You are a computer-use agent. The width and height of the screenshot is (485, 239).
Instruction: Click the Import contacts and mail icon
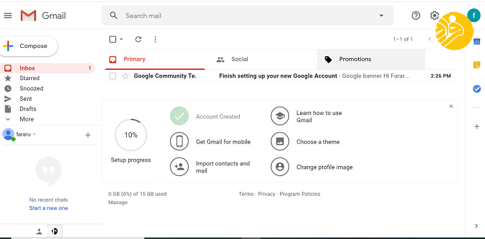(x=179, y=167)
